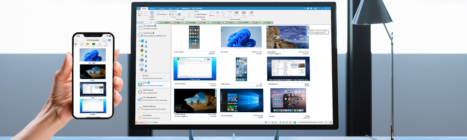Image resolution: width=467 pixels, height=140 pixels.
Task: Open the Active connected computers section
Action: click(x=153, y=84)
